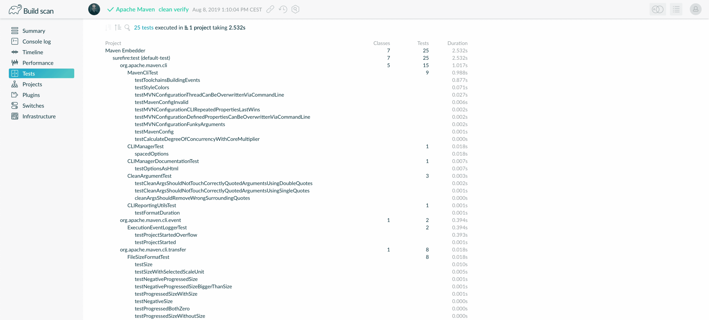The image size is (709, 320).
Task: Click the Switches sidebar icon
Action: point(15,106)
